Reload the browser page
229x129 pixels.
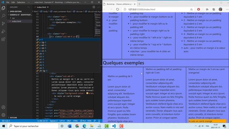[118, 9]
